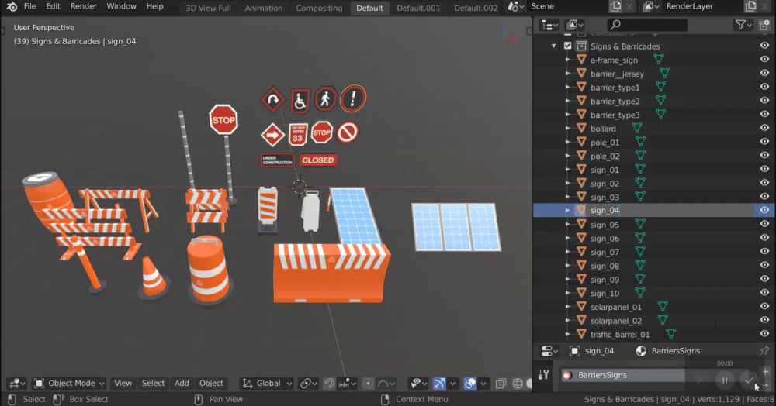Hide barrier__jersey using the eye toggle

click(x=764, y=74)
